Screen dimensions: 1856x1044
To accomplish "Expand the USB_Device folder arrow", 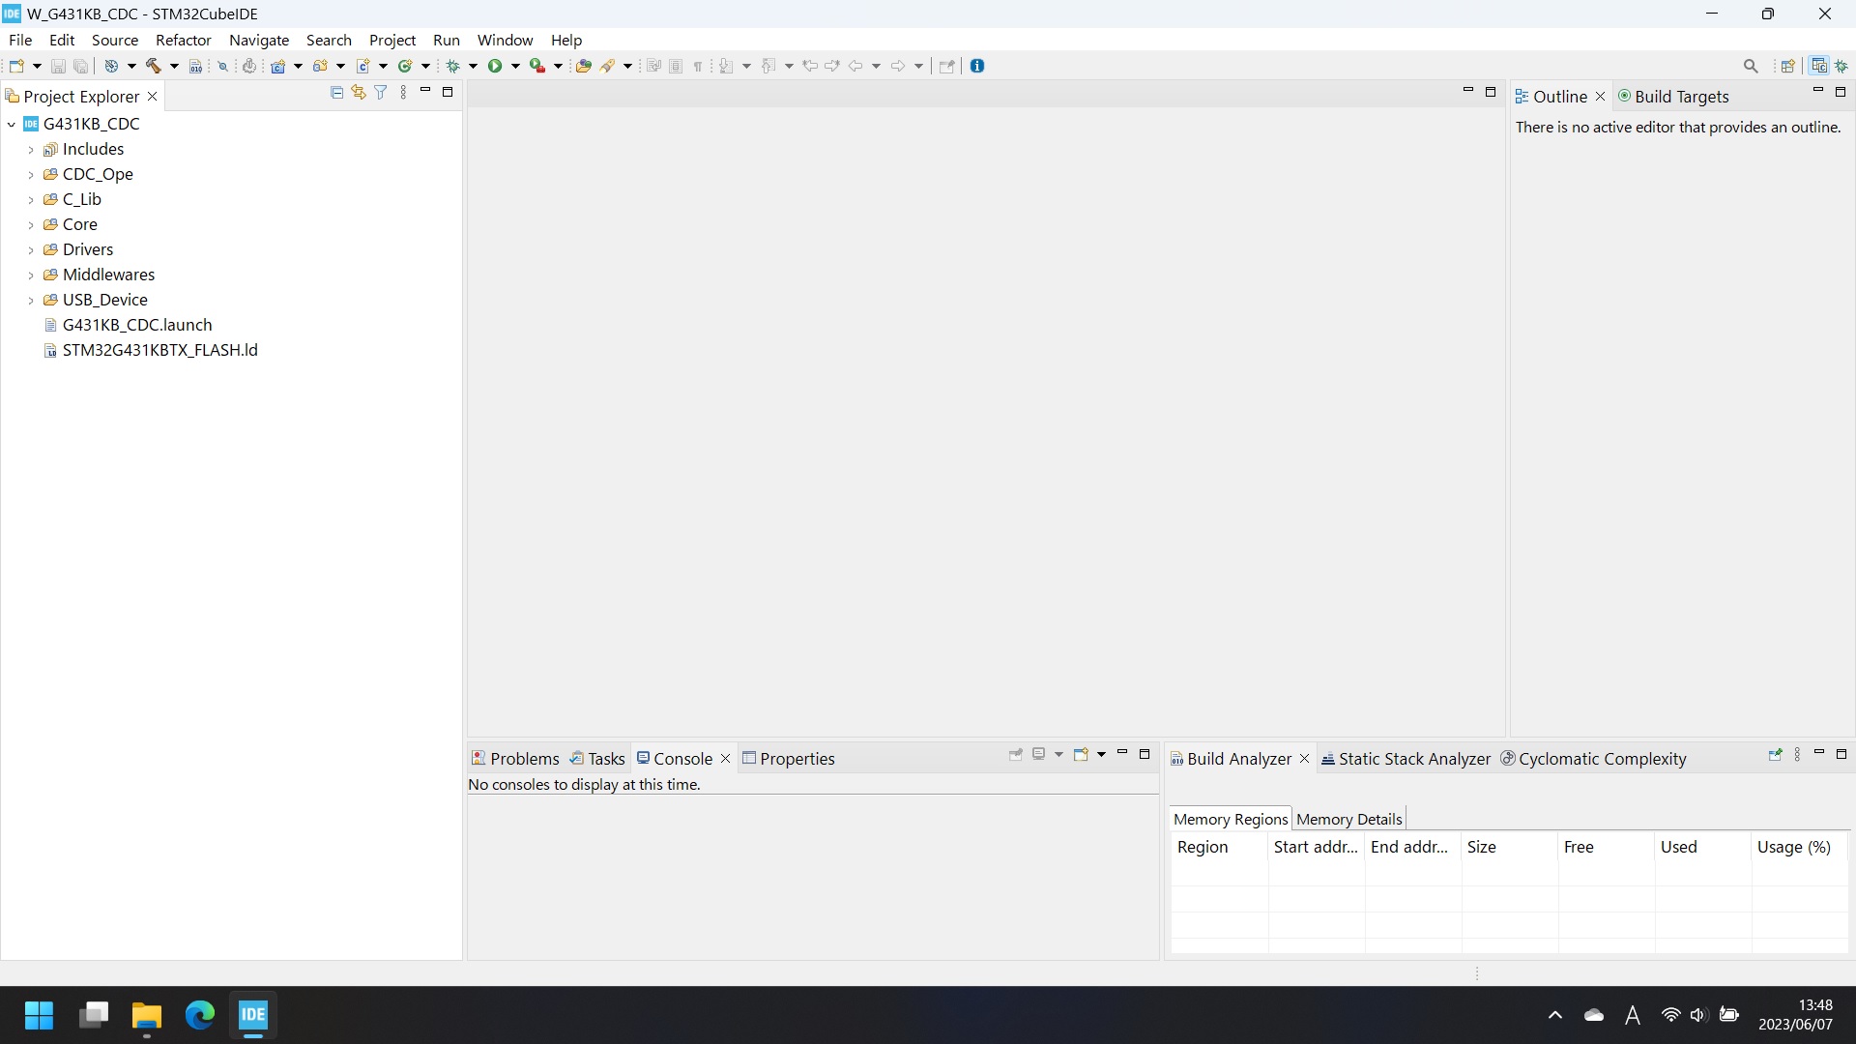I will click(31, 301).
